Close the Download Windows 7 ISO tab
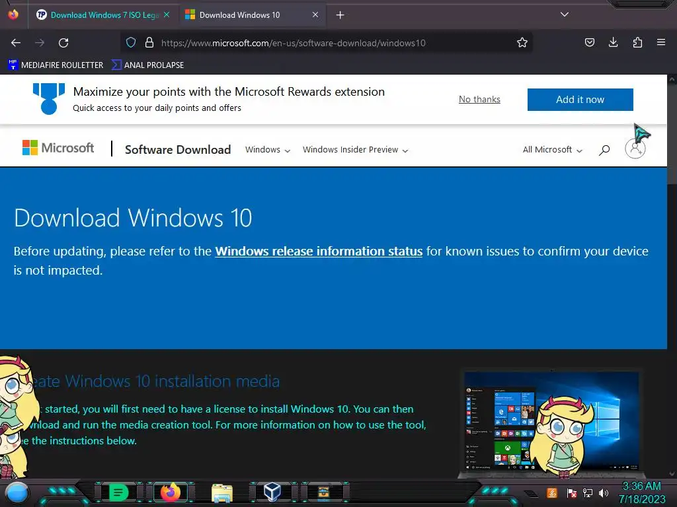This screenshot has width=677, height=507. 167,15
